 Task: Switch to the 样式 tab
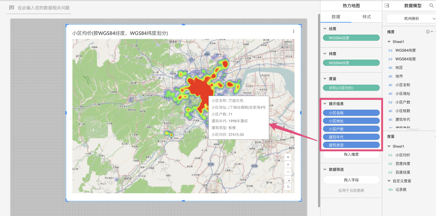pos(367,17)
